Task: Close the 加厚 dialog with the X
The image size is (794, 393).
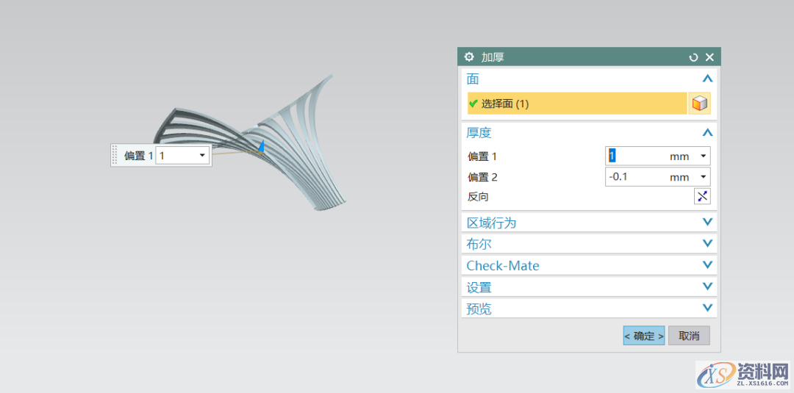Action: [709, 57]
